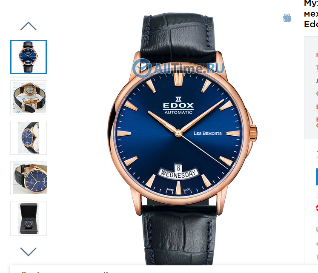Image resolution: width=318 pixels, height=273 pixels.
Task: Open the thumbnail showing the caseback and clasp
Action: (29, 97)
